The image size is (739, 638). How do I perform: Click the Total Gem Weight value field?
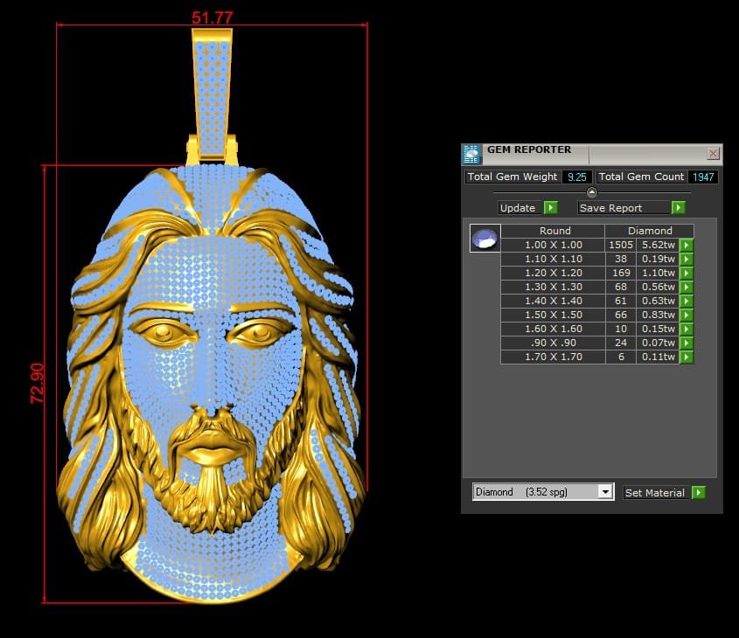click(x=576, y=177)
